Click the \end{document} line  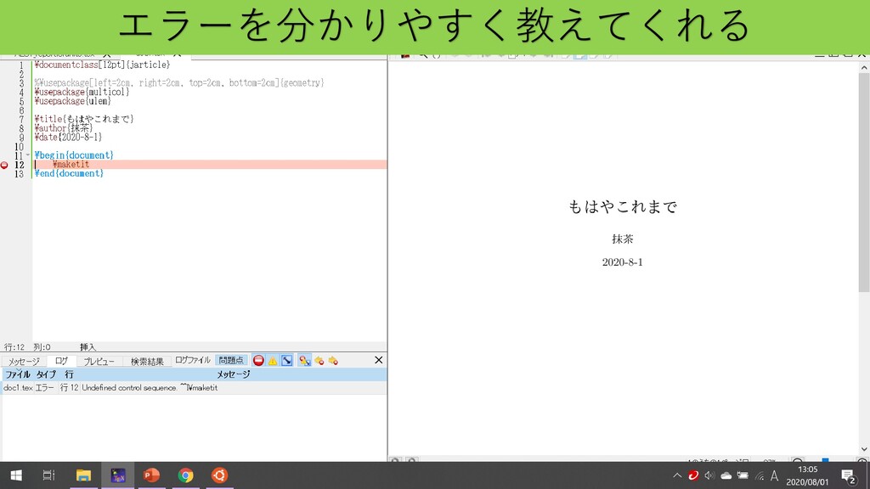coord(69,173)
